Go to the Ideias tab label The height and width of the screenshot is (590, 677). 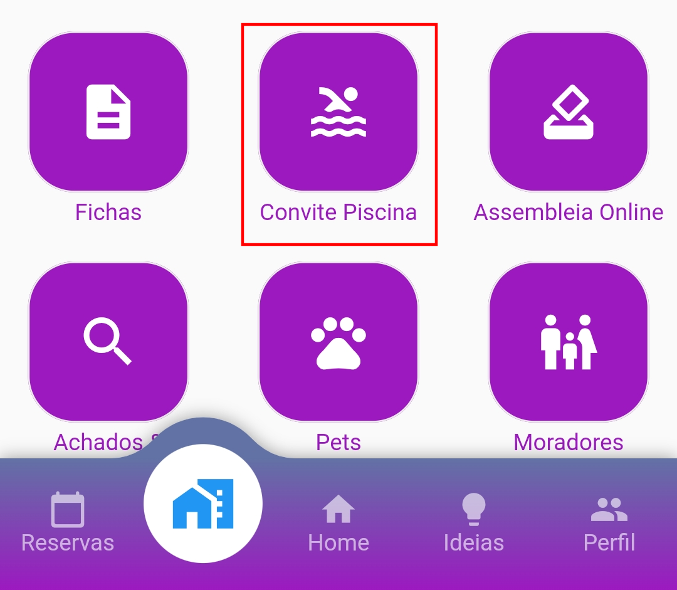coord(474,542)
